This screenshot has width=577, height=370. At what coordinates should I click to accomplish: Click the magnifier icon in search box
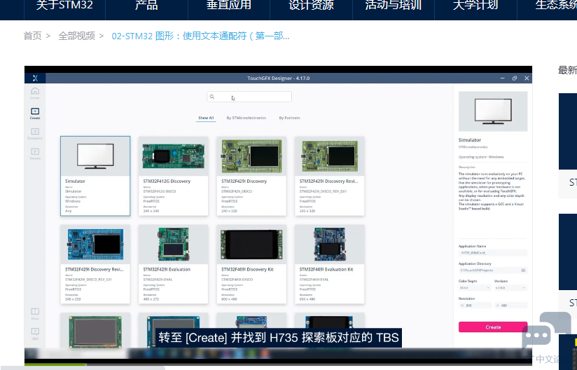(x=212, y=97)
